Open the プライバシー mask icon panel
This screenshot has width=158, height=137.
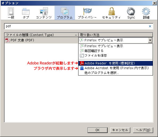coord(87,13)
